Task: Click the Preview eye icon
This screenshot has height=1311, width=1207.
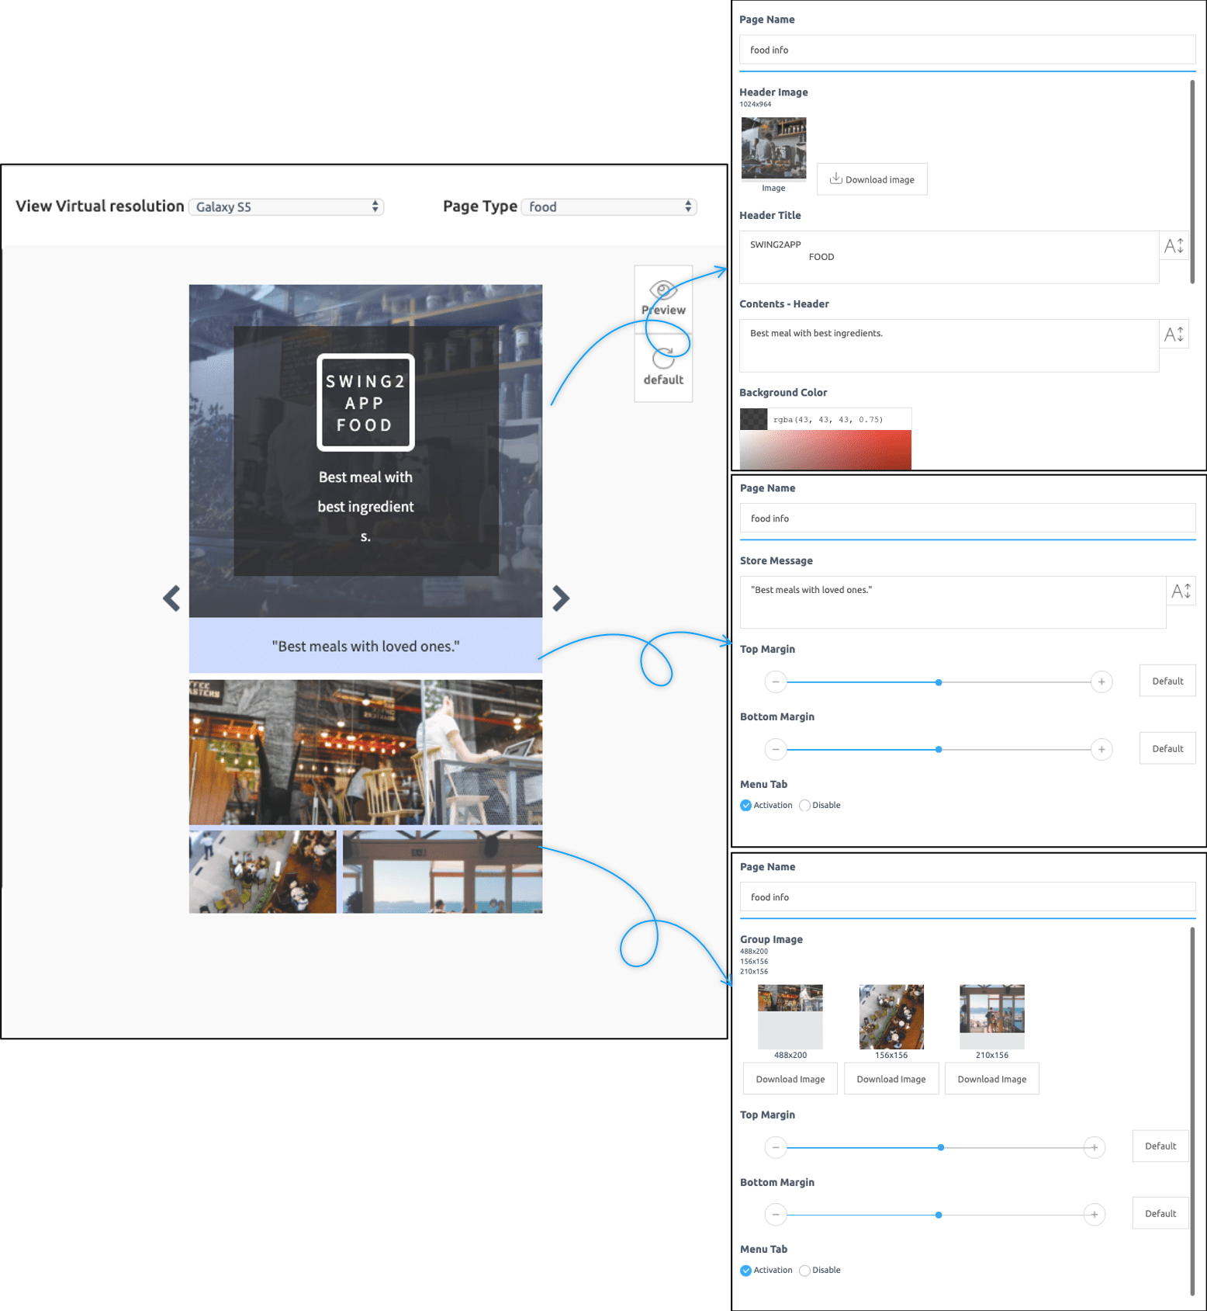Action: pos(663,292)
